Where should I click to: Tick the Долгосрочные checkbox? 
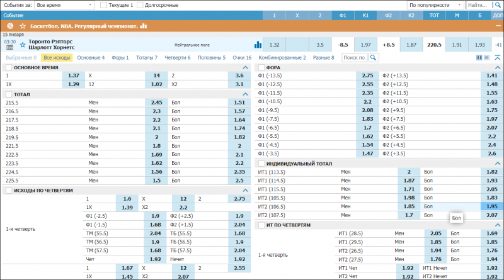tap(140, 5)
